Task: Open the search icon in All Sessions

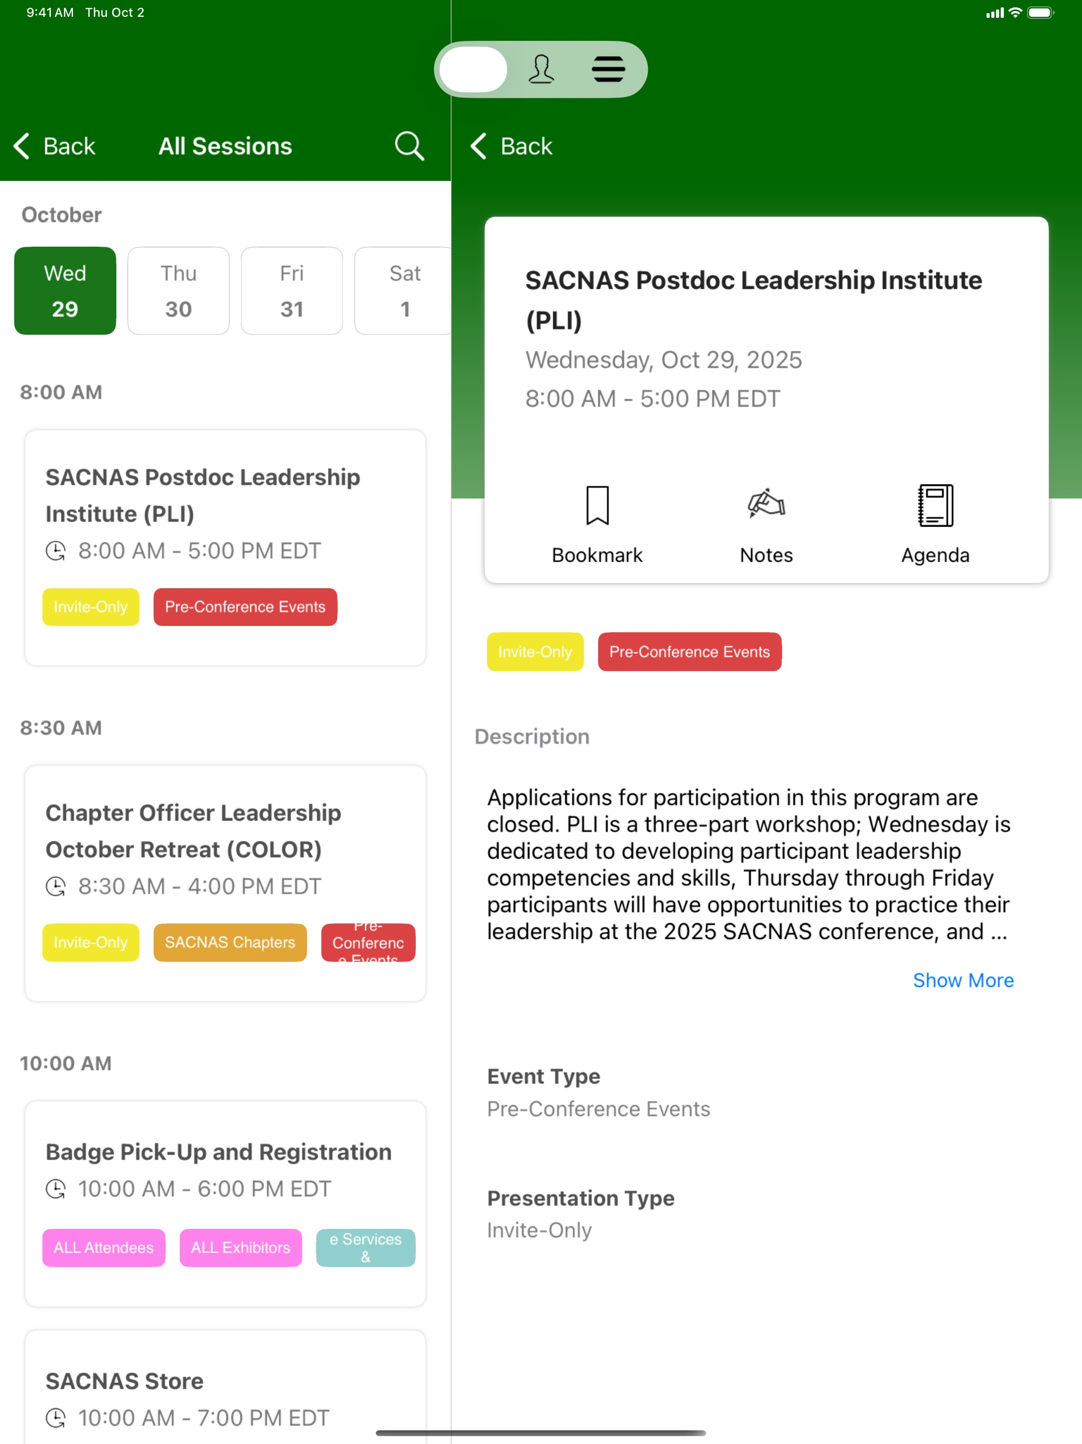Action: (409, 145)
